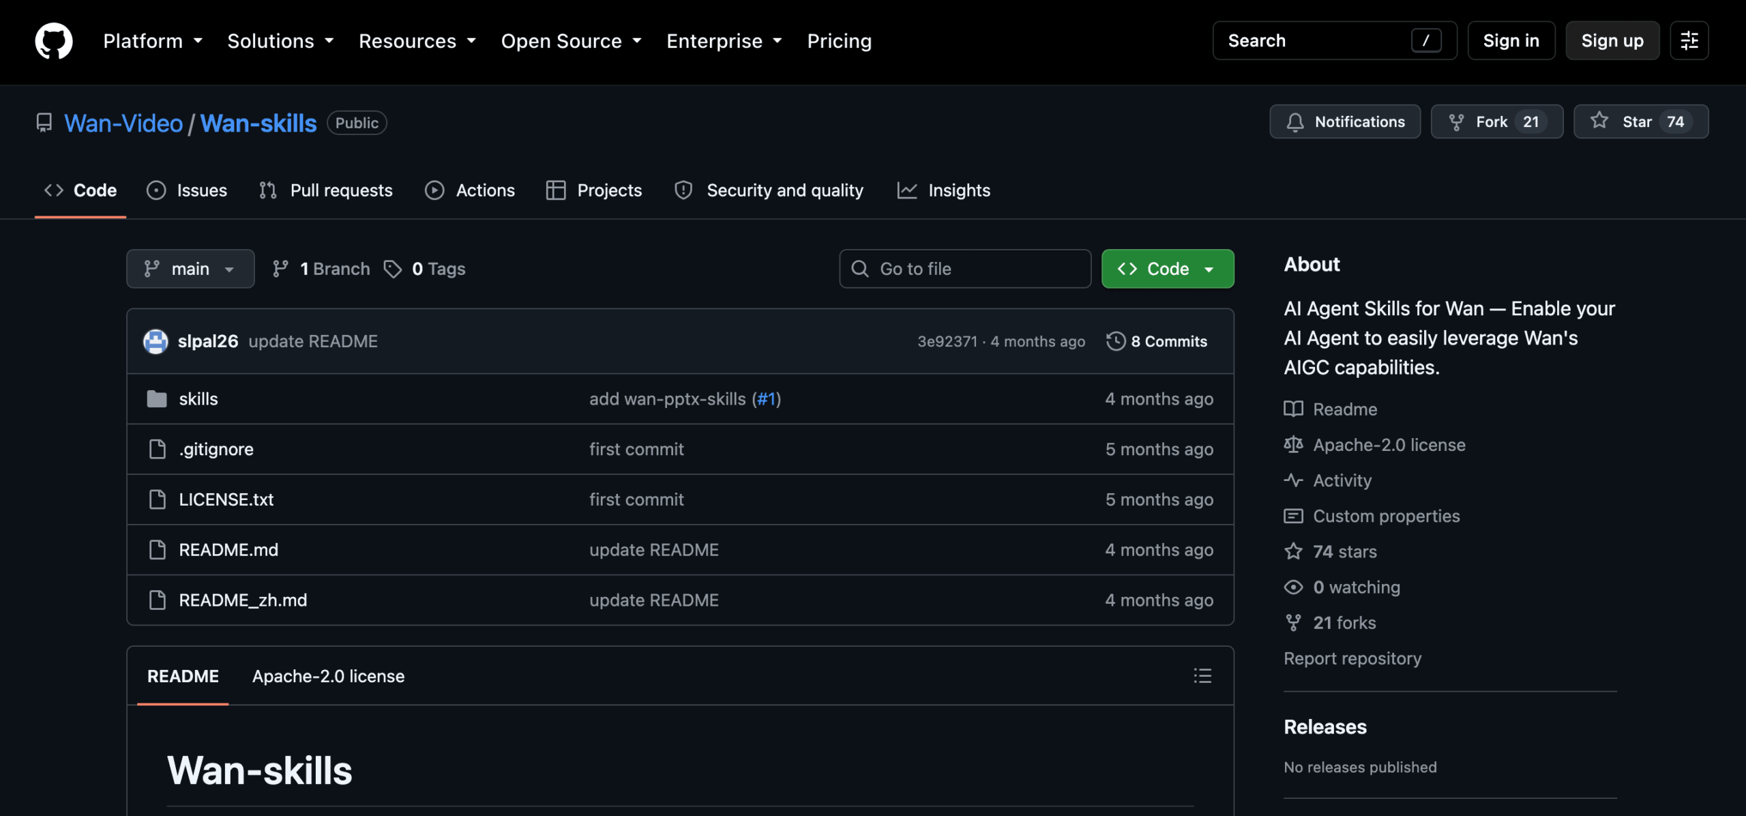Click the Wan-skills README heading
Viewport: 1746px width, 816px height.
(x=260, y=771)
